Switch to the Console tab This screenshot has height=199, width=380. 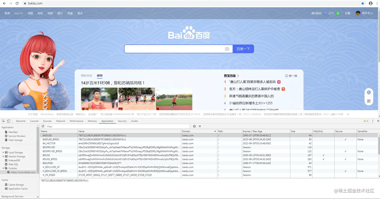coord(34,121)
